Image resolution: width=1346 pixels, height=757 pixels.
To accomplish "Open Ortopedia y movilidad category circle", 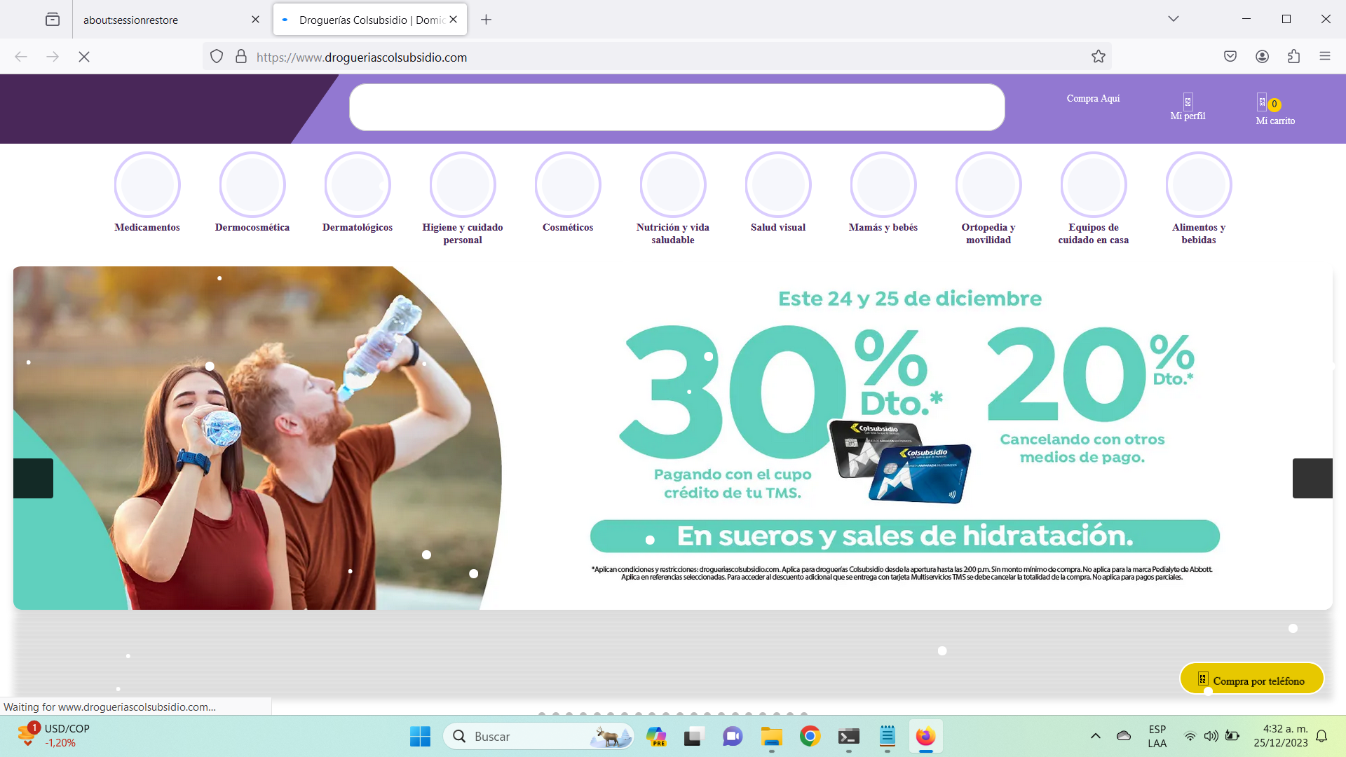I will click(x=988, y=184).
